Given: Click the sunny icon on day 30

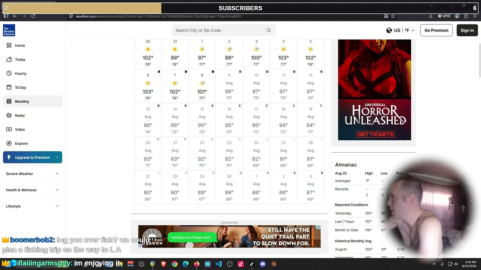Looking at the screenshot, I should [148, 49].
